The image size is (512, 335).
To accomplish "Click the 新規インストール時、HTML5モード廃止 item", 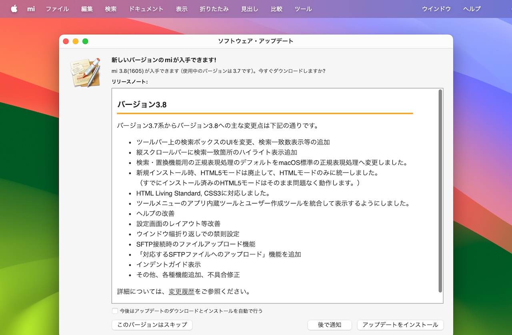I will (x=257, y=173).
